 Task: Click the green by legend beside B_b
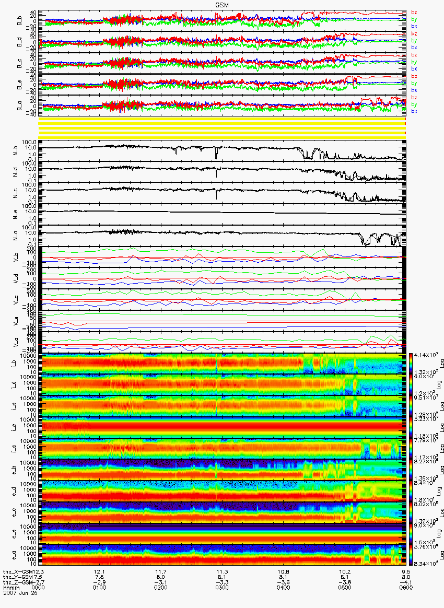414,19
